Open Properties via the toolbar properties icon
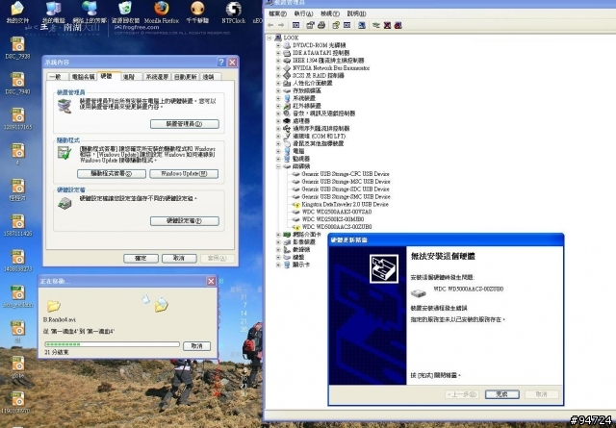 pyautogui.click(x=310, y=25)
